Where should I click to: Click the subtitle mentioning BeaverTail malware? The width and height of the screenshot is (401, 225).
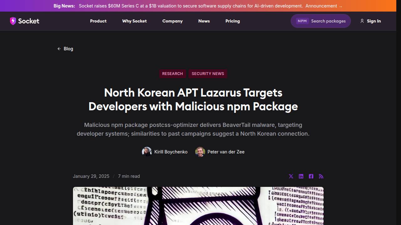(193, 129)
